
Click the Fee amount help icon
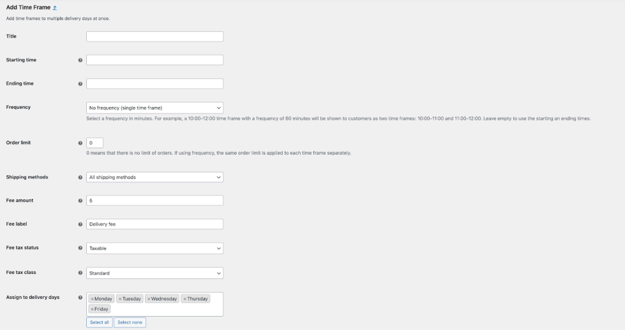(80, 201)
